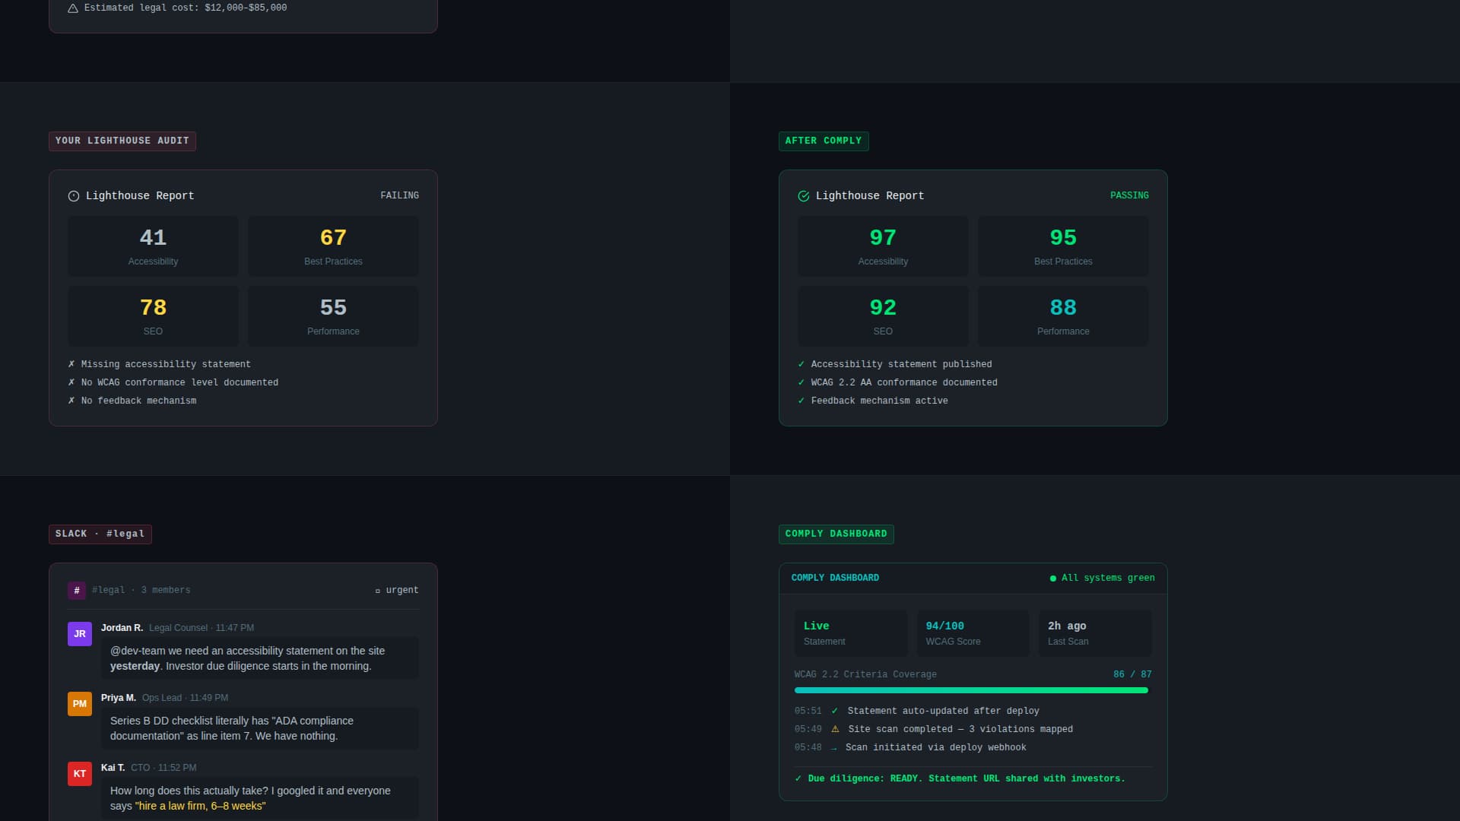Click the checkmark by Feedback mechanism active

(801, 401)
